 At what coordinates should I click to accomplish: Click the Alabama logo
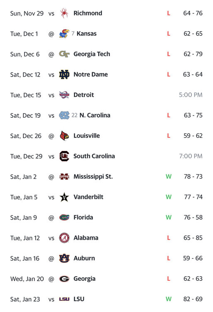click(x=64, y=238)
